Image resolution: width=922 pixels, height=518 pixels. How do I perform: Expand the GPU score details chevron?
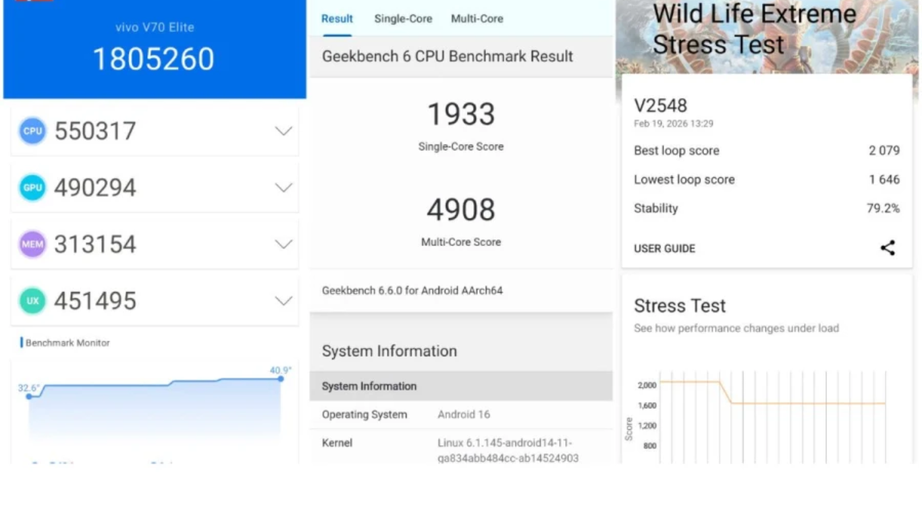pos(283,188)
